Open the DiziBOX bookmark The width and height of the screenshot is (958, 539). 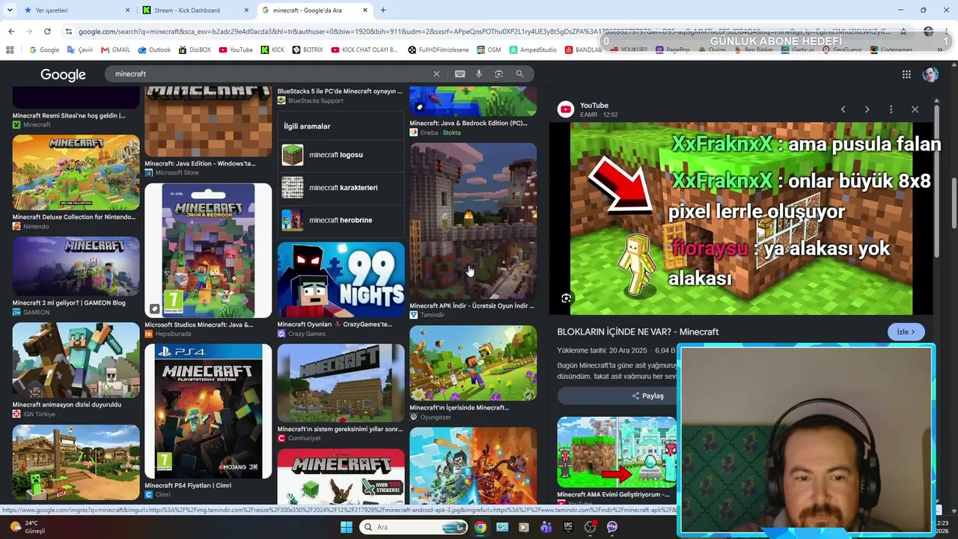(x=195, y=50)
